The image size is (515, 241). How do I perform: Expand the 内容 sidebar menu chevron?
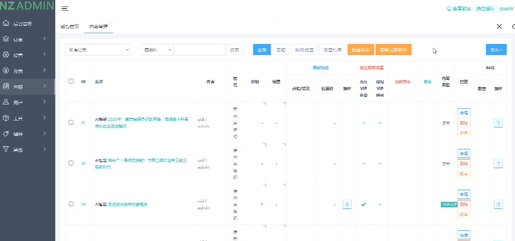pyautogui.click(x=45, y=86)
